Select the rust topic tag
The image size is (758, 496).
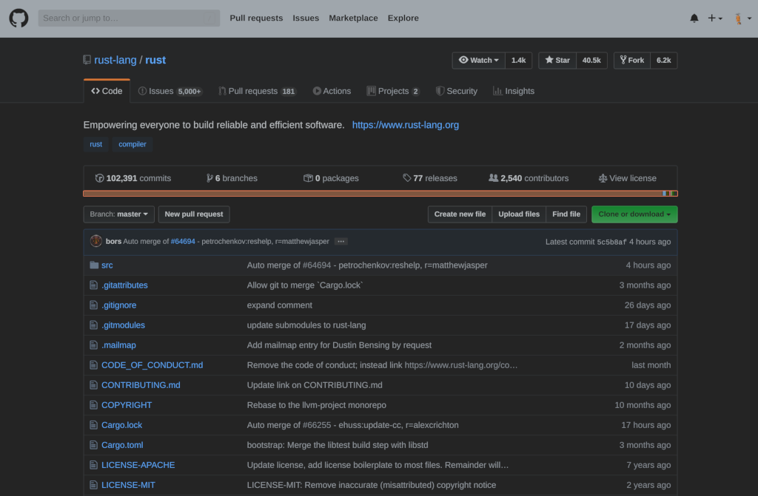click(x=95, y=144)
